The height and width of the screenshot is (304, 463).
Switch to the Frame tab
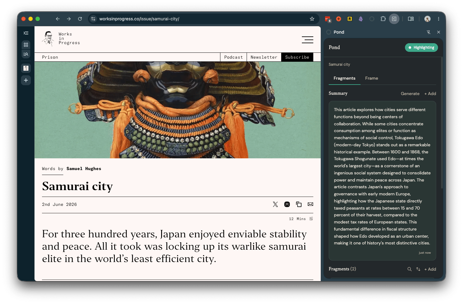(x=372, y=78)
